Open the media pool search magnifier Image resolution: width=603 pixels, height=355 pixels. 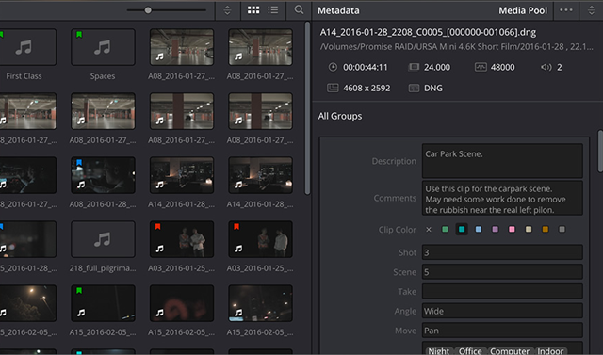coord(299,10)
